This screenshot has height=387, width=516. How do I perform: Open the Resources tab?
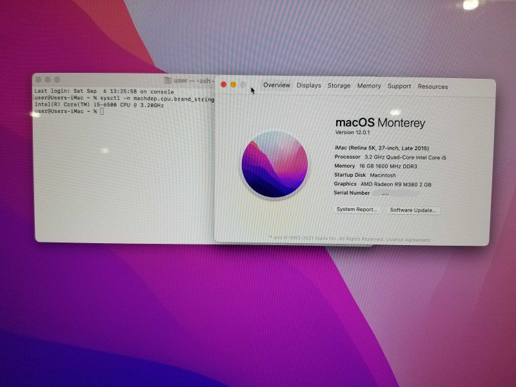point(433,86)
